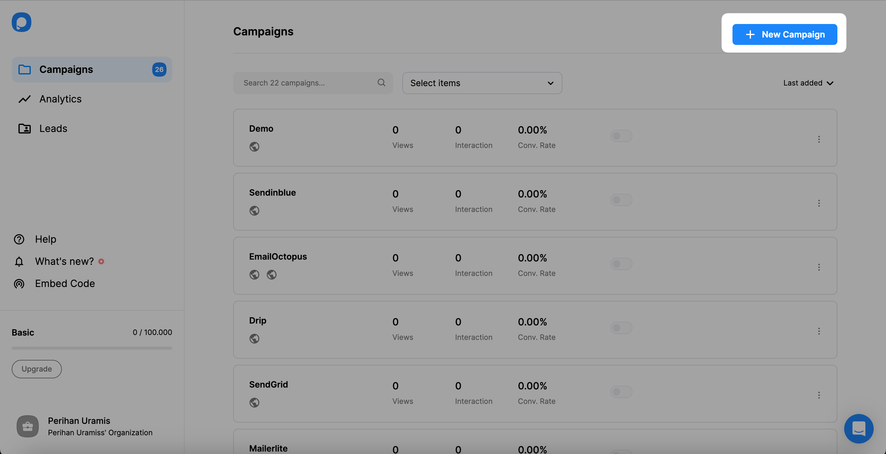Image resolution: width=886 pixels, height=454 pixels.
Task: Open Embed Code from sidebar
Action: [65, 283]
